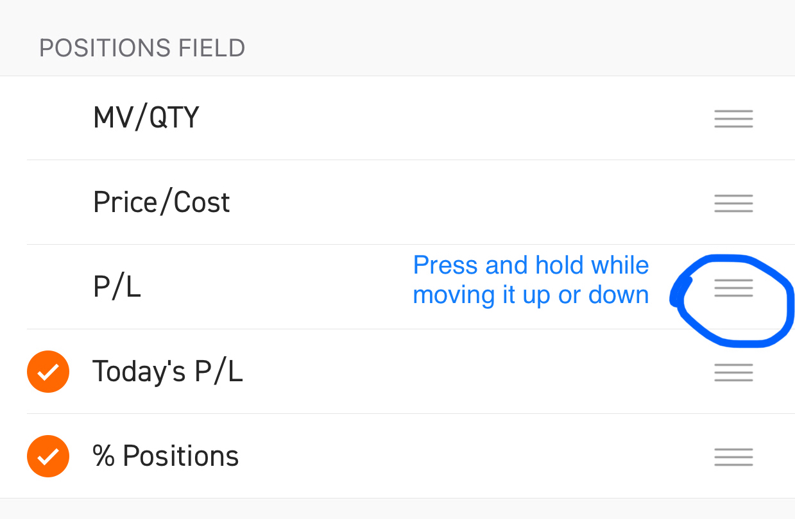Uncheck the orange Today's P/L checkmark
Image resolution: width=795 pixels, height=519 pixels.
click(x=48, y=372)
